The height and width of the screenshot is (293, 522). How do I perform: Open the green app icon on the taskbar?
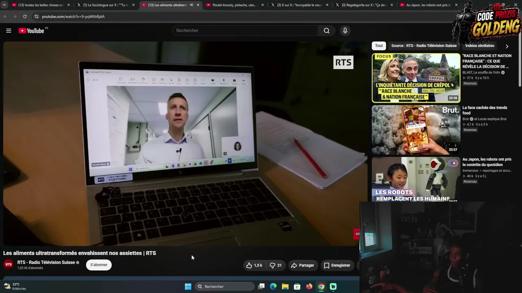point(333,286)
